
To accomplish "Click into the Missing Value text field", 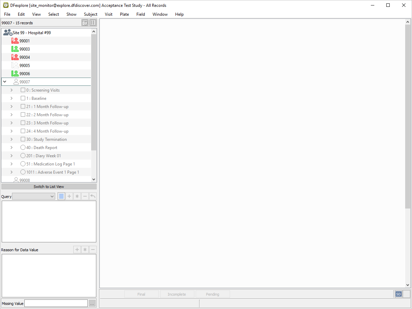I will click(x=56, y=304).
